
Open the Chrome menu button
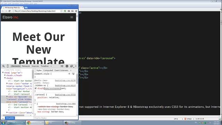(x=76, y=11)
